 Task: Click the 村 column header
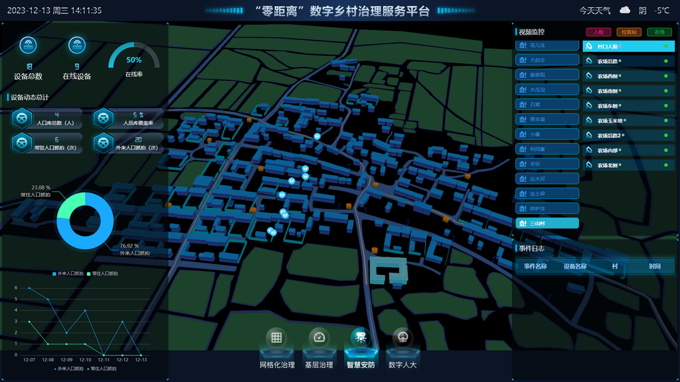tap(614, 267)
